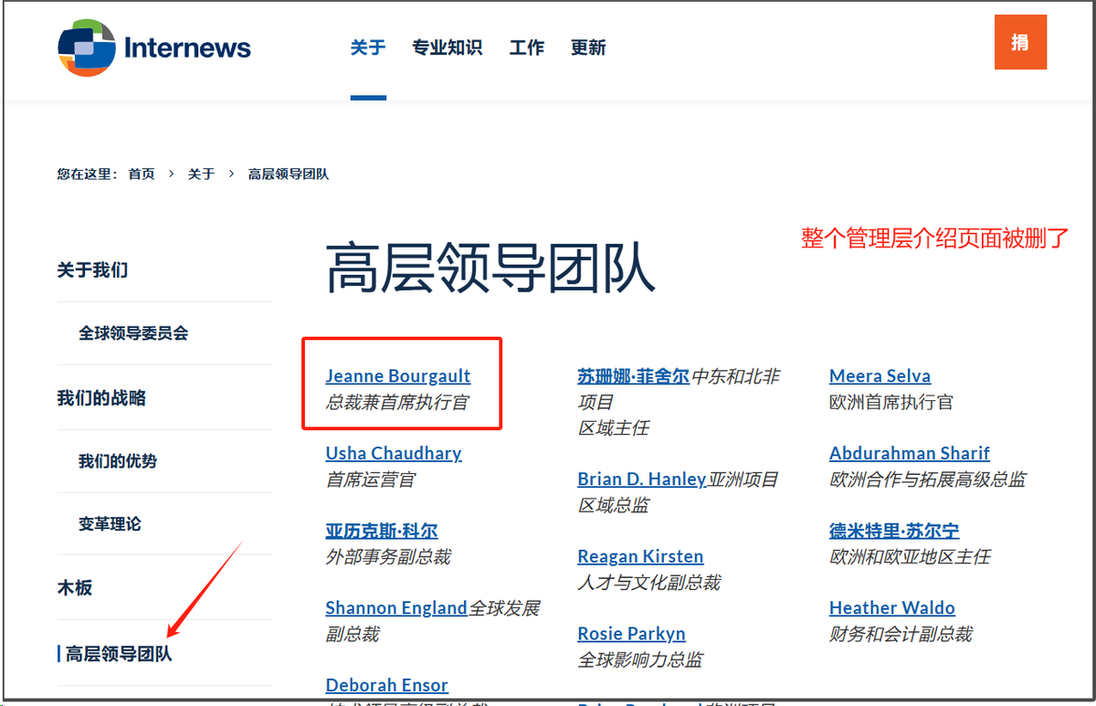Select the text 欧洲合作与拓展高级总监
This screenshot has height=706, width=1096.
point(928,479)
